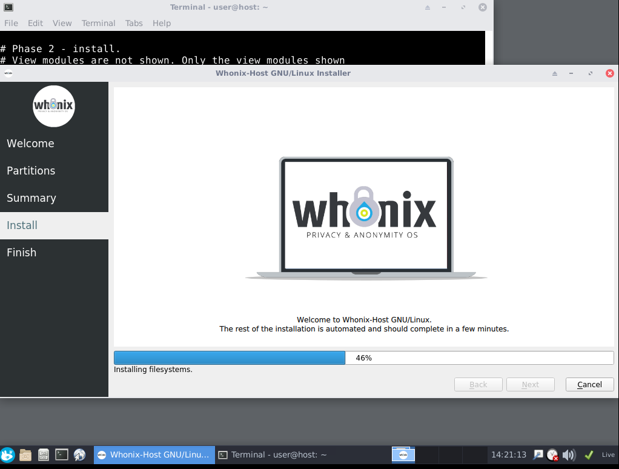Open the time sync clock tray icon
Image resolution: width=619 pixels, height=469 pixels.
point(552,454)
